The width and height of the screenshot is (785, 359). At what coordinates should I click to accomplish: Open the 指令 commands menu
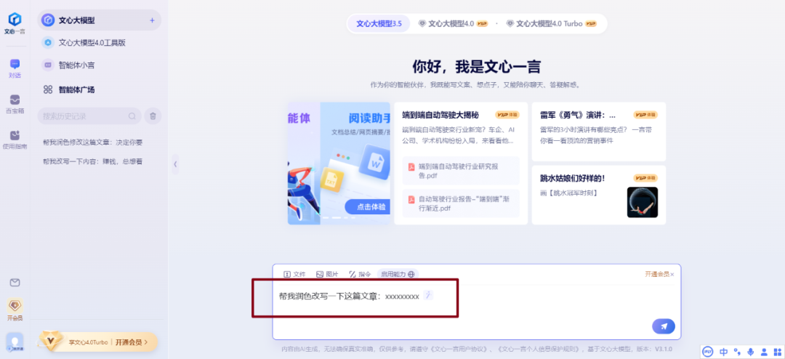tap(360, 274)
